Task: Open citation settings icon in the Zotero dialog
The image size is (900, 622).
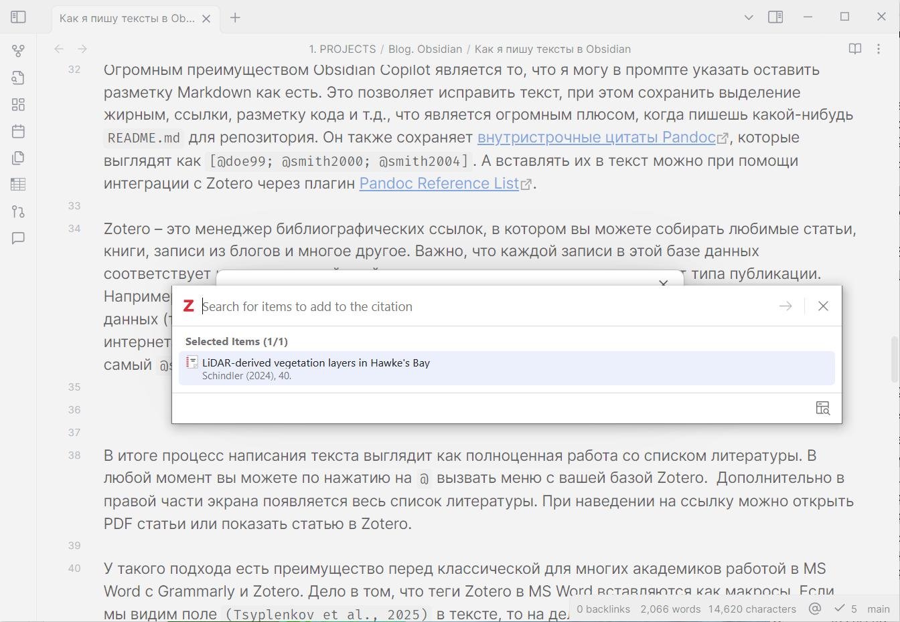Action: pos(822,408)
